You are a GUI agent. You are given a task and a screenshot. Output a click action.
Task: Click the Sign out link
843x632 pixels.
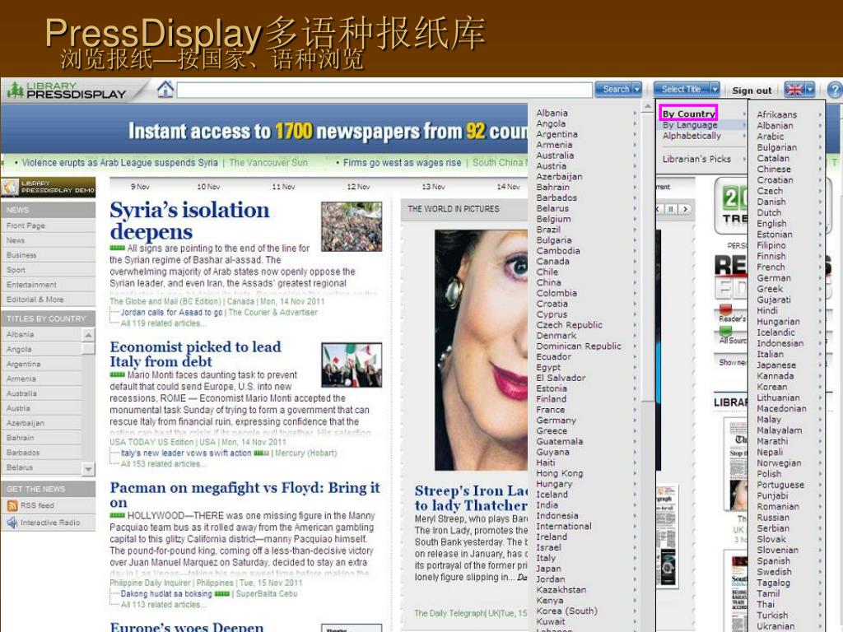tap(752, 91)
